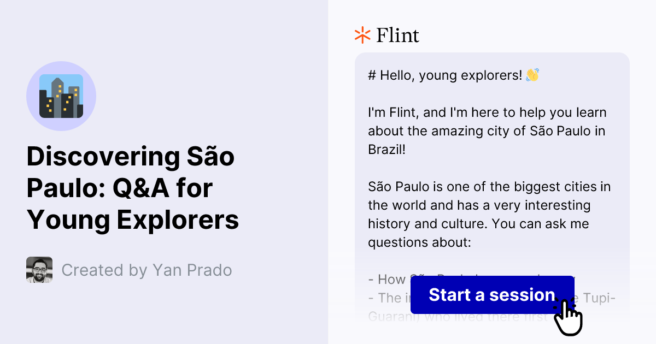The height and width of the screenshot is (344, 656).
Task: Click the title Discovering São Paulo
Action: pyautogui.click(x=131, y=157)
